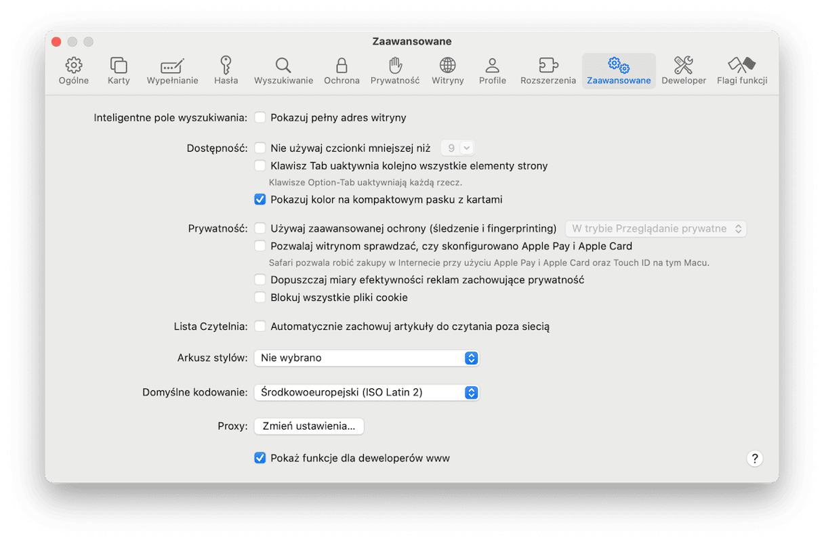This screenshot has width=824, height=542.
Task: Expand the Domyślne kodowanie popup menu
Action: 366,392
